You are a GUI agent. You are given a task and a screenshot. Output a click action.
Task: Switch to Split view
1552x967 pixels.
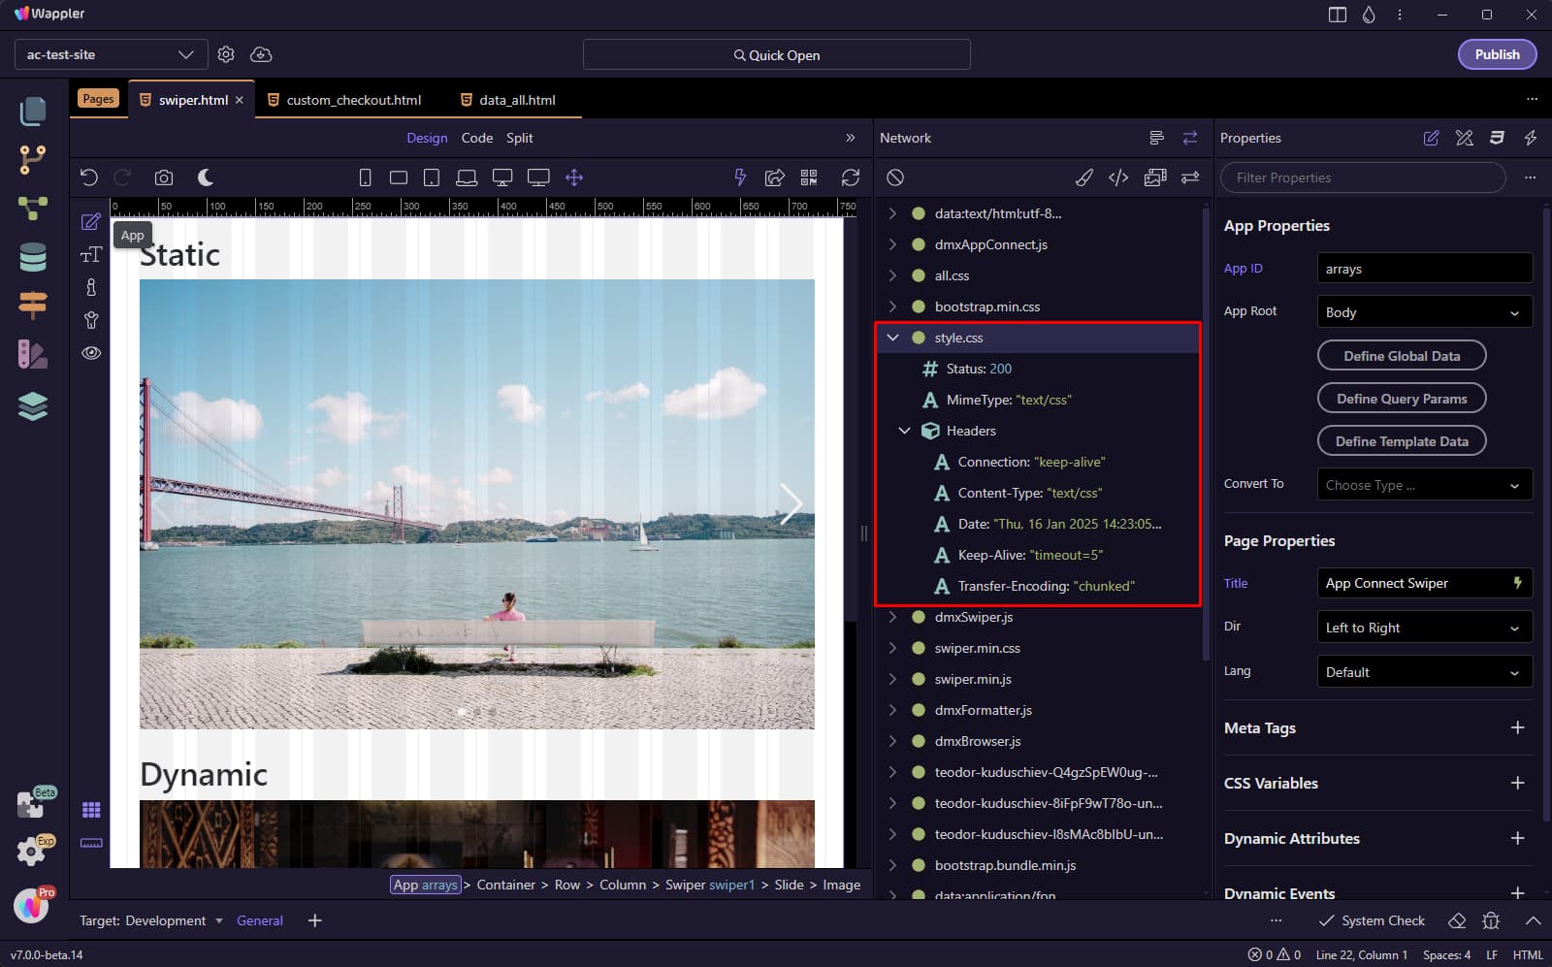520,138
